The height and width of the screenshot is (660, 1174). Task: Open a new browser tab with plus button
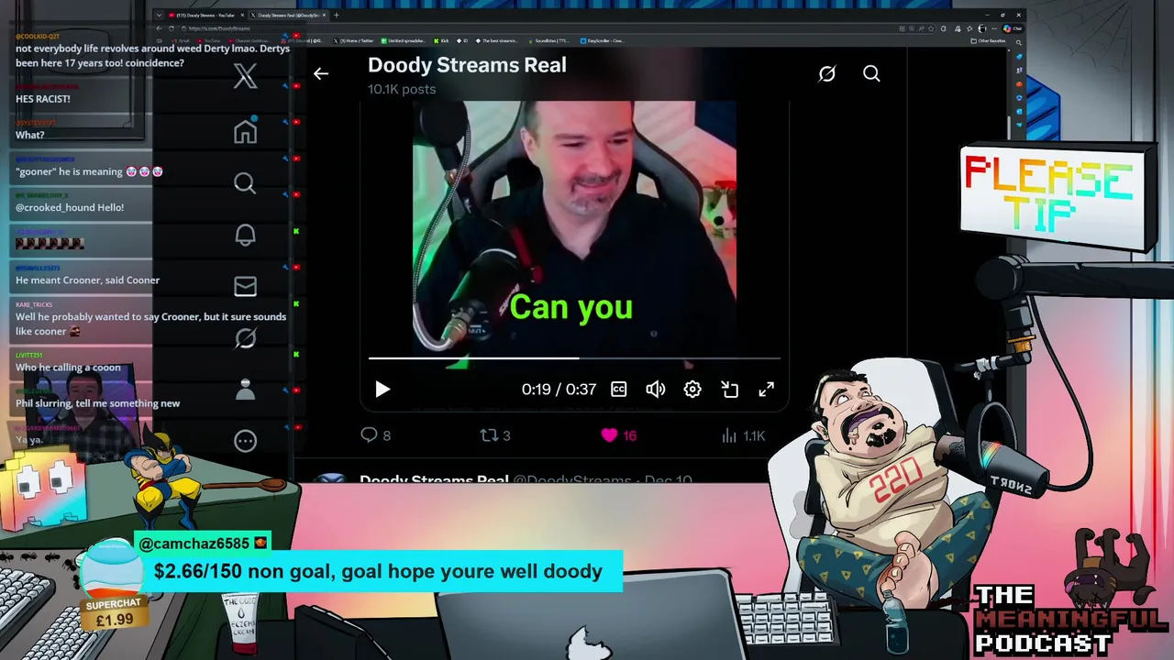coord(337,15)
